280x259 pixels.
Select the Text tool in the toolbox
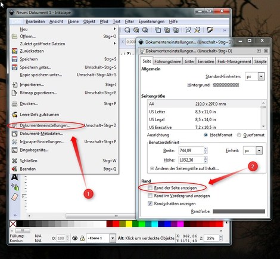pyautogui.click(x=15, y=177)
